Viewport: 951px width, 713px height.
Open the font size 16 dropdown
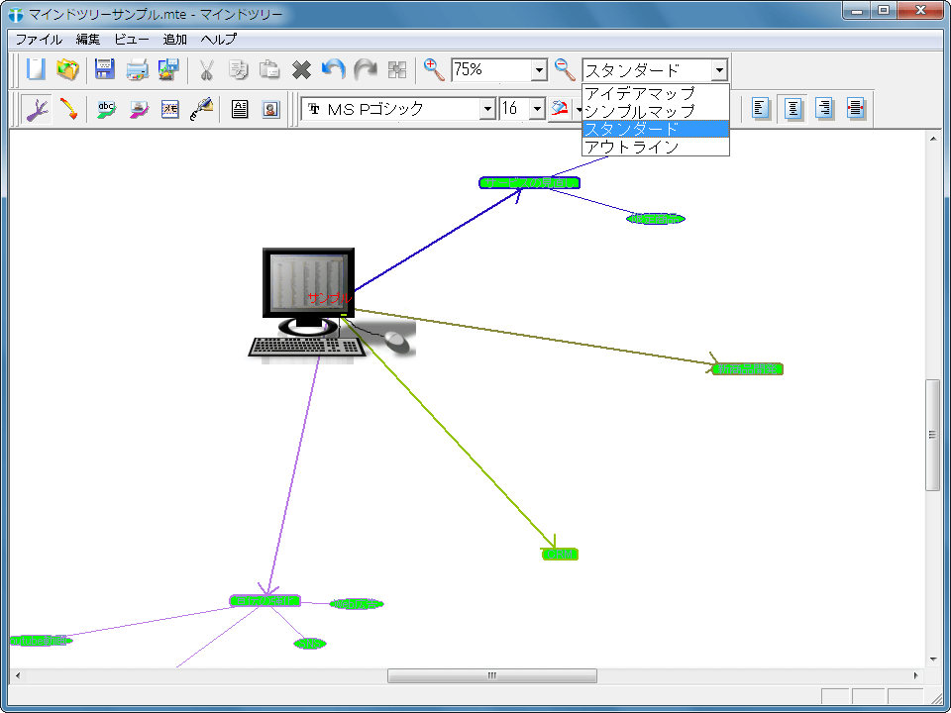coord(537,110)
